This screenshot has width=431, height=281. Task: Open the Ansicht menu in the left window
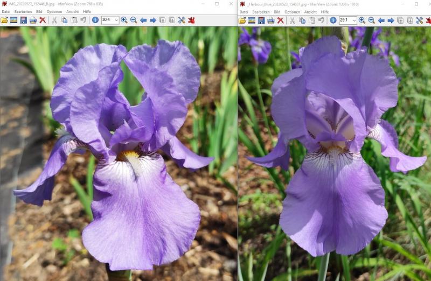(72, 11)
